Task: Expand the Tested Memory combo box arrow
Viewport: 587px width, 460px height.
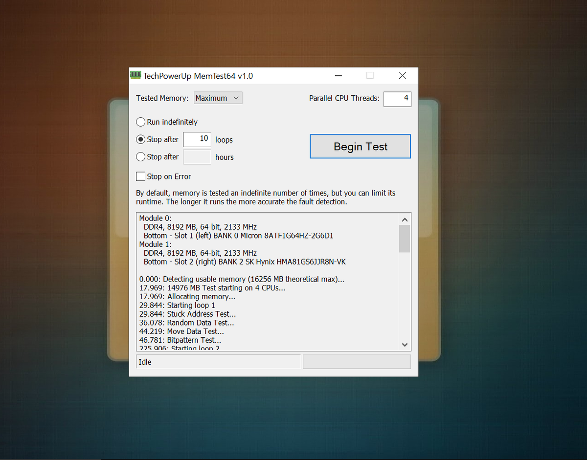Action: click(x=237, y=98)
